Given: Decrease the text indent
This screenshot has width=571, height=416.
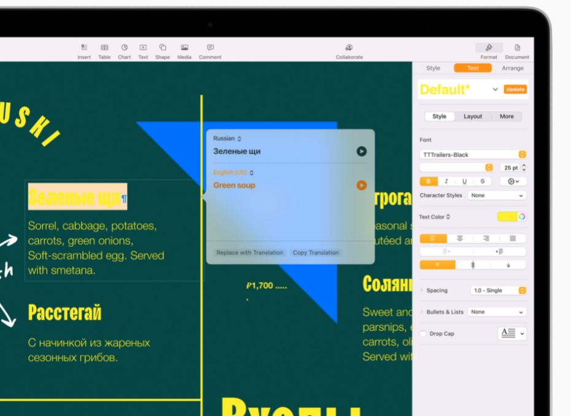Looking at the screenshot, I should pyautogui.click(x=446, y=251).
